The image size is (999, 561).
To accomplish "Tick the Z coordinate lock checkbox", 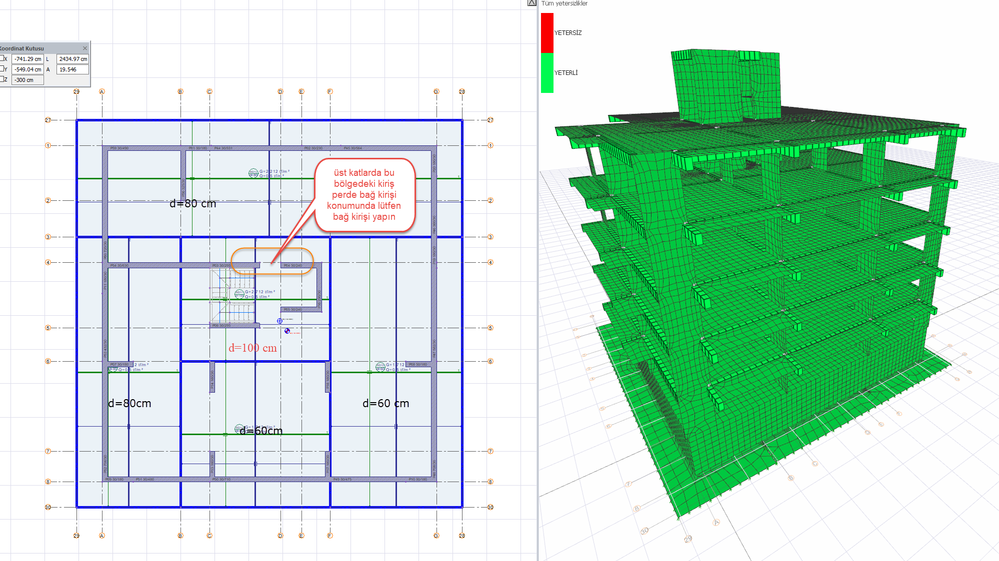I will [1, 79].
